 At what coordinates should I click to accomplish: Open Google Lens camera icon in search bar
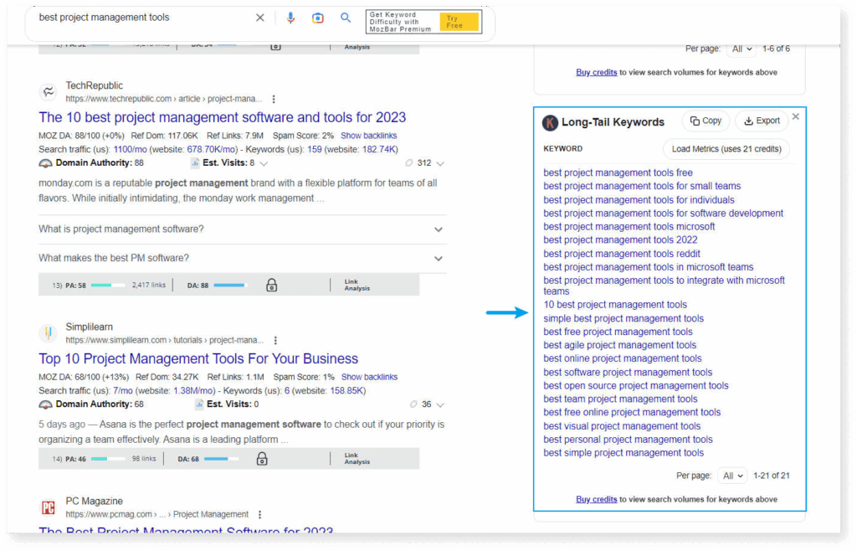click(x=317, y=17)
